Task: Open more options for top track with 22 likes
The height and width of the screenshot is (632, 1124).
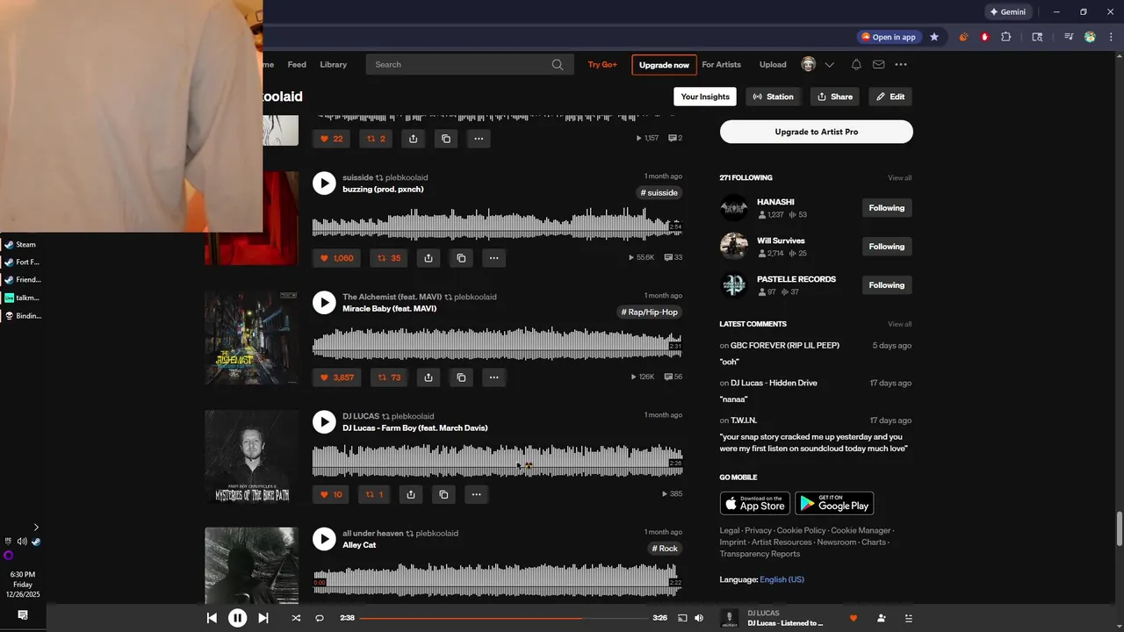Action: click(x=479, y=139)
